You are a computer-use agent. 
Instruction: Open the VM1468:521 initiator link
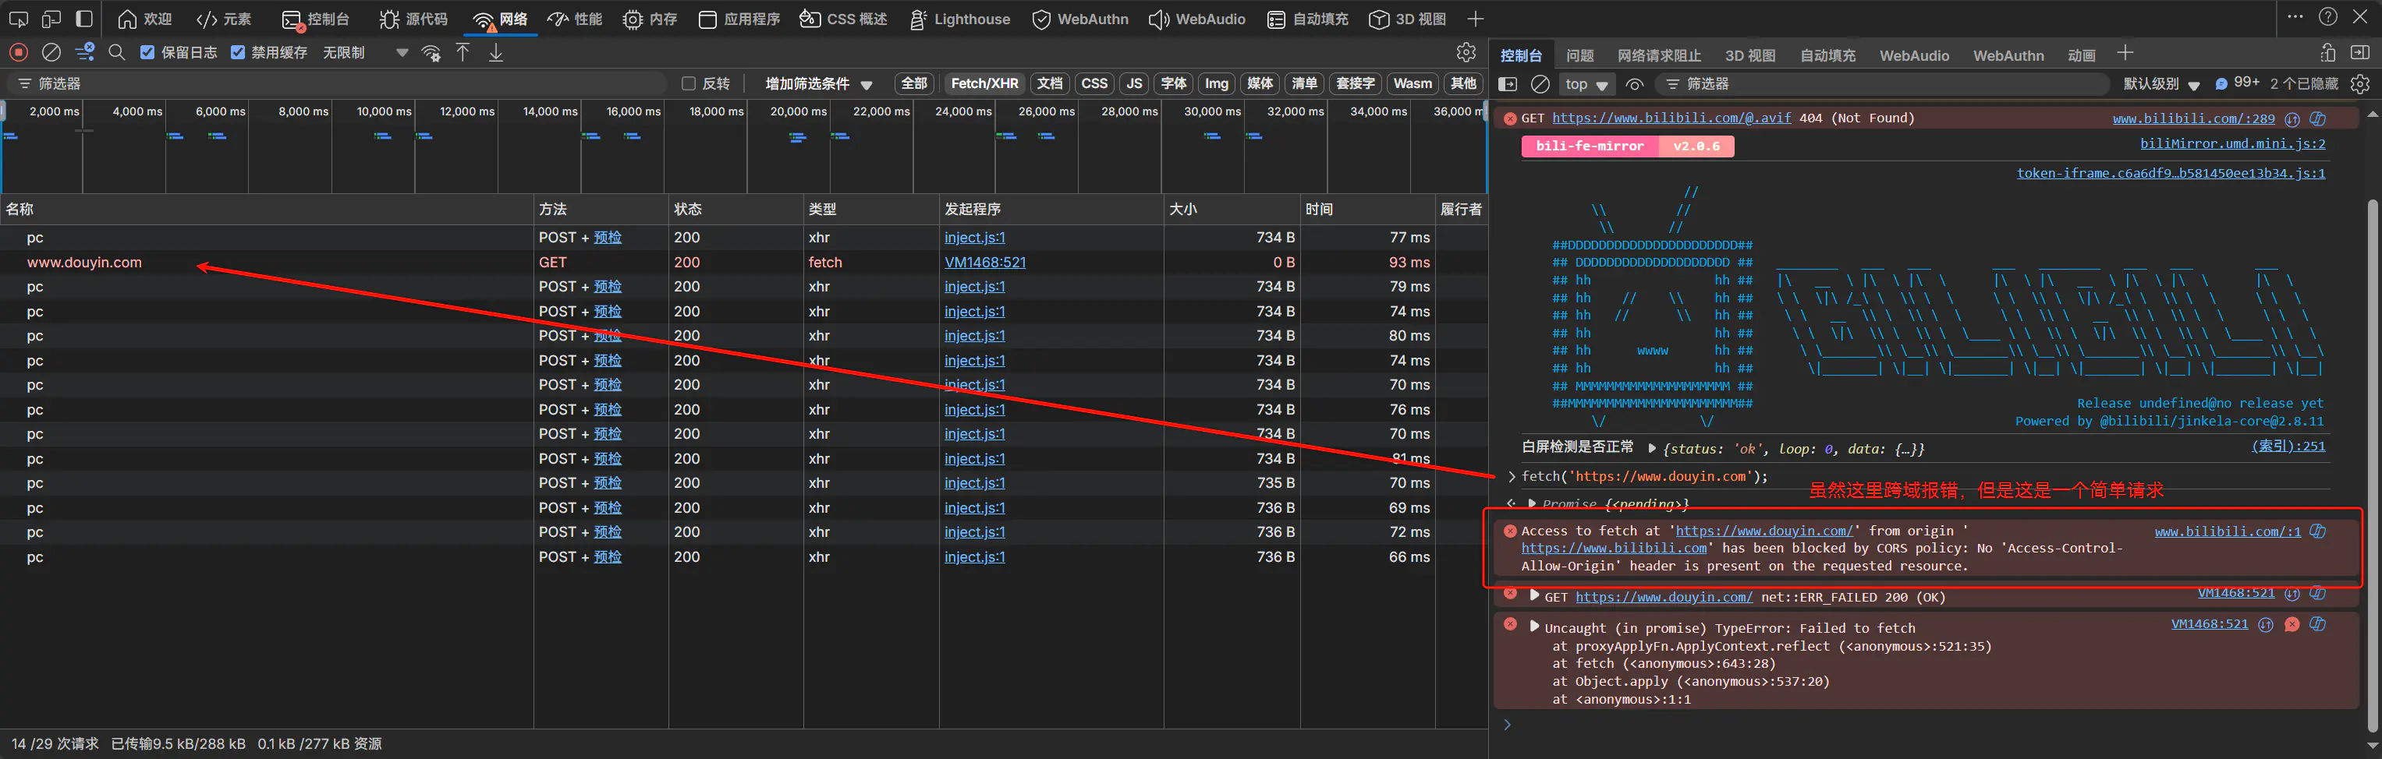(985, 263)
